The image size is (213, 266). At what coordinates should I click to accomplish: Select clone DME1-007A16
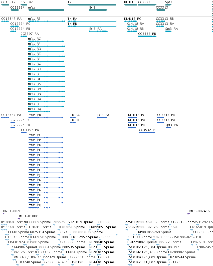tap(200, 214)
